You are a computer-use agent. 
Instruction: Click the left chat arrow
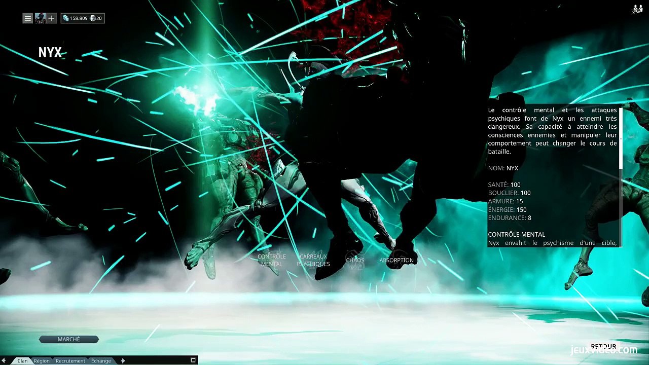[x=5, y=360]
